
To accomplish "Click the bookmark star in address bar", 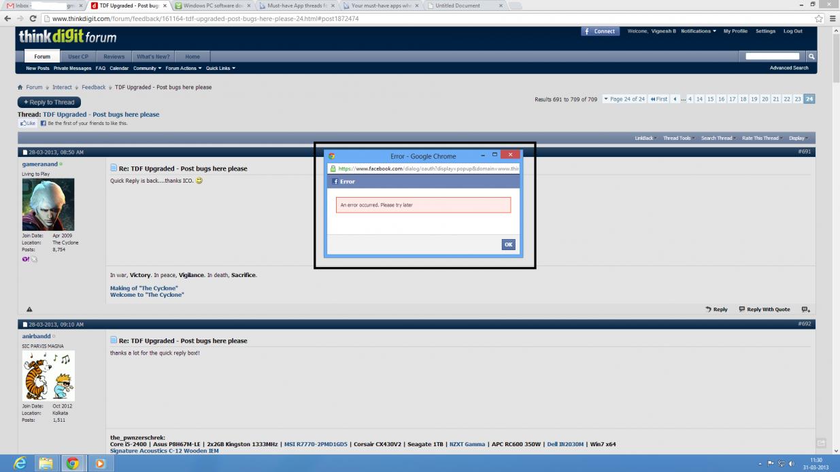I will click(818, 18).
